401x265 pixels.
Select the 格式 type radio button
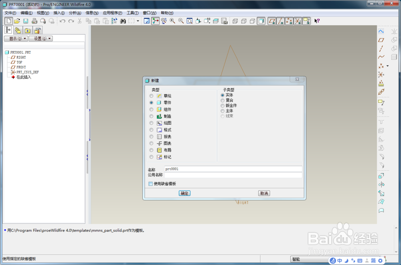[152, 130]
